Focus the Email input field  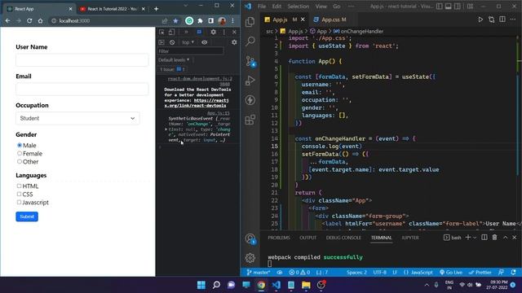coord(82,89)
